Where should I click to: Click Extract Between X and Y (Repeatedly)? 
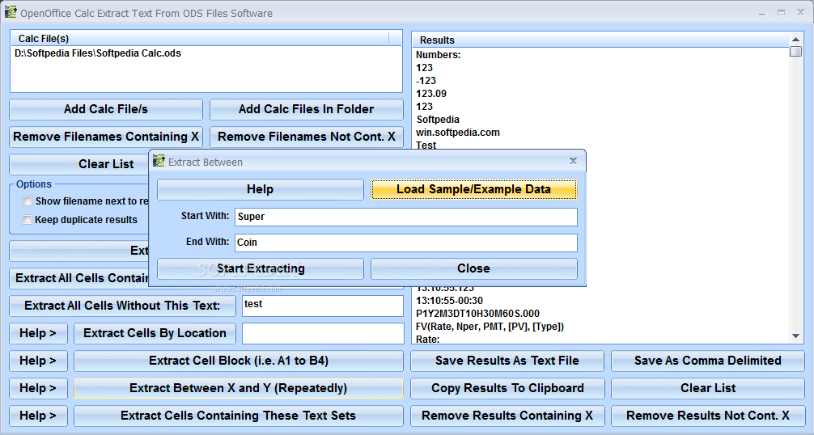tap(238, 388)
